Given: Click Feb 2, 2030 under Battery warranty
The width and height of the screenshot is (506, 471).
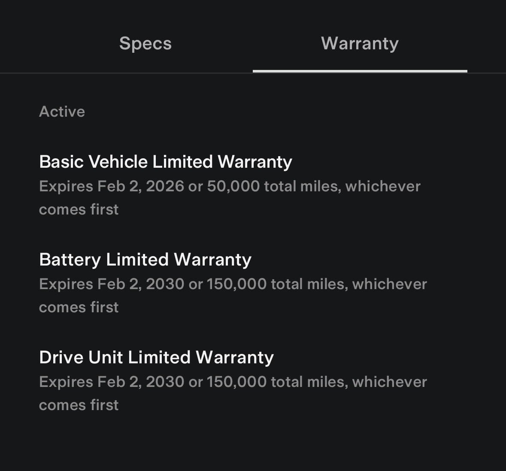Looking at the screenshot, I should pyautogui.click(x=141, y=284).
